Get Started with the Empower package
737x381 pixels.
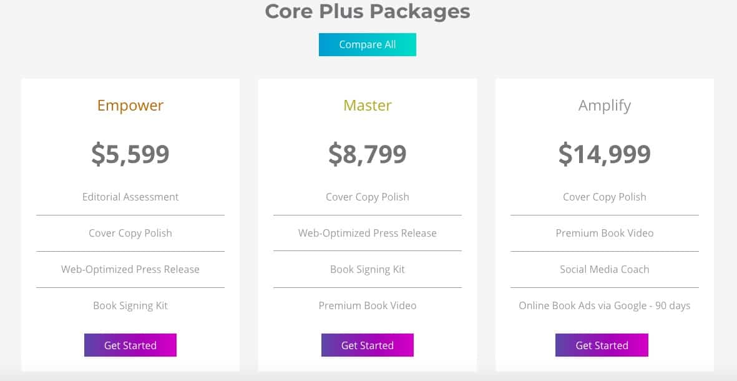pos(130,345)
